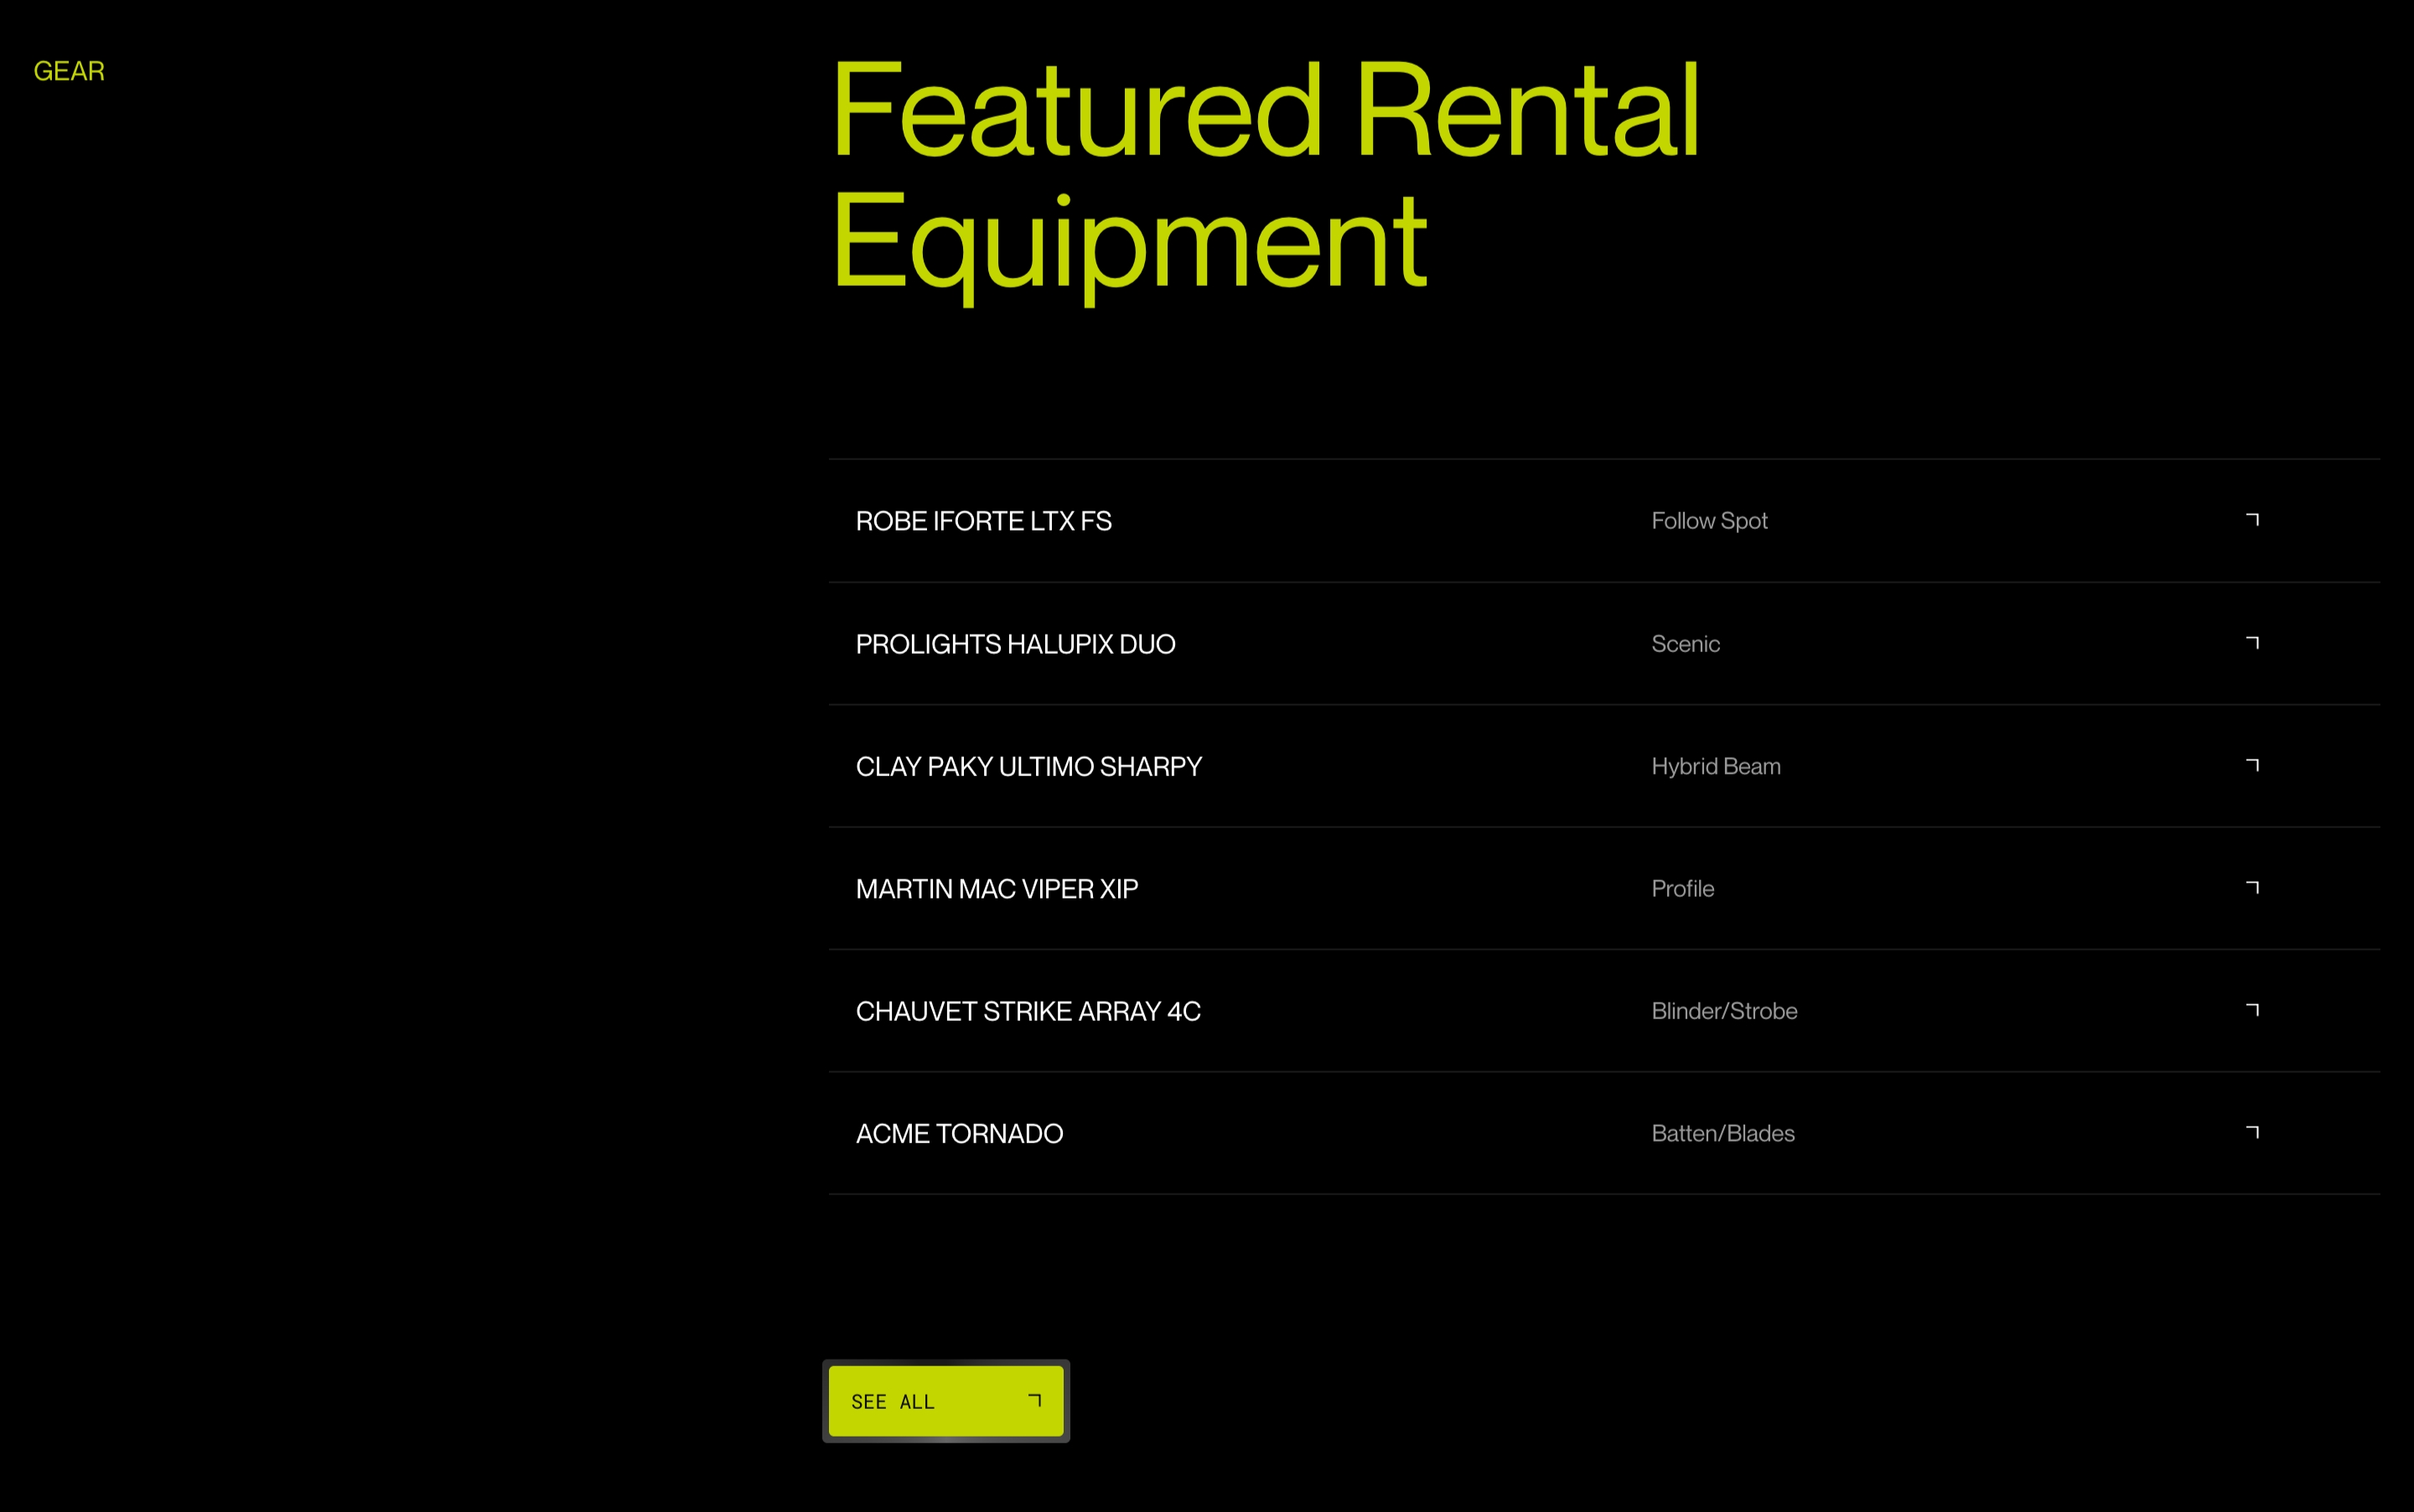Open the MARTIN MAC VIPER XIP listing
Viewport: 2414px width, 1512px height.
pyautogui.click(x=1604, y=889)
